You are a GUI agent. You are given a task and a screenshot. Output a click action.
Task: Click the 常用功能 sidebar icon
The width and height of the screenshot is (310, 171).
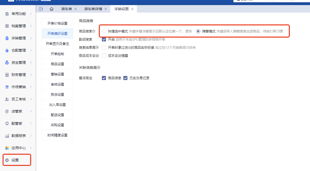7,14
